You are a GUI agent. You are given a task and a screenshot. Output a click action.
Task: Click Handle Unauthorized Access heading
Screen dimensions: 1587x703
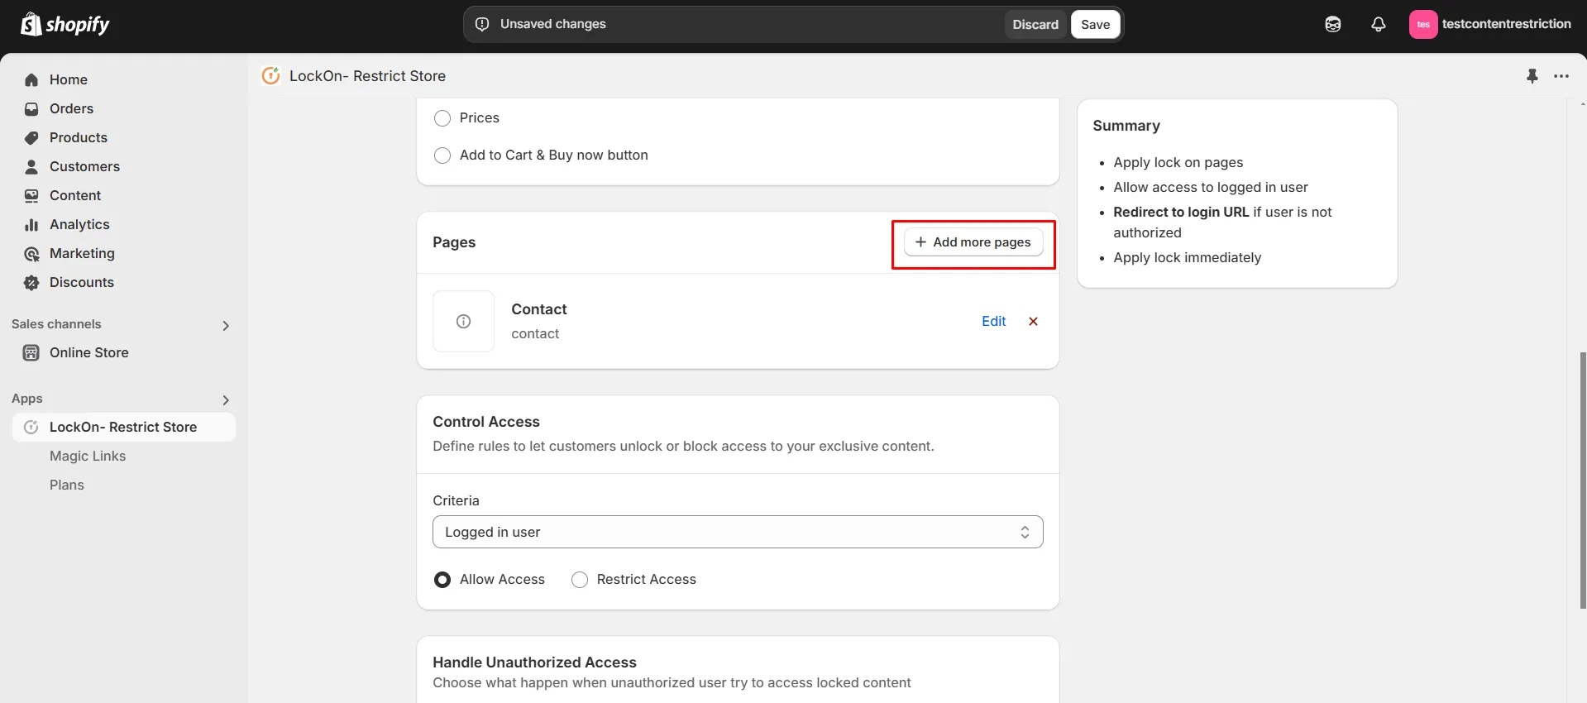pyautogui.click(x=534, y=662)
